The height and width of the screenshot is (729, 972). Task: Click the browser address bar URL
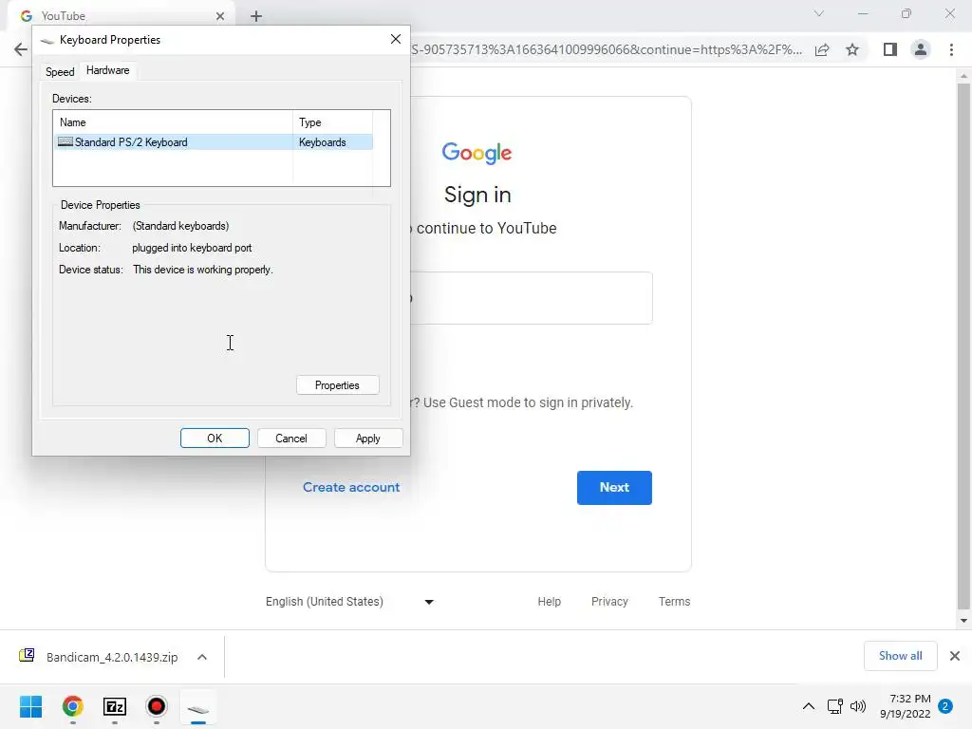pyautogui.click(x=607, y=49)
